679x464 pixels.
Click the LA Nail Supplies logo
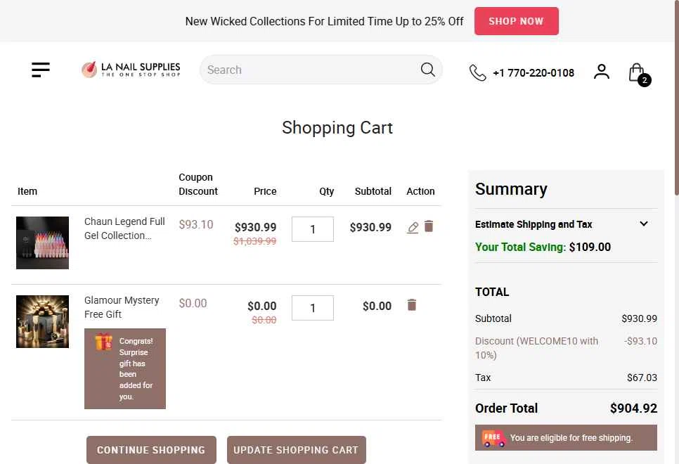point(131,70)
